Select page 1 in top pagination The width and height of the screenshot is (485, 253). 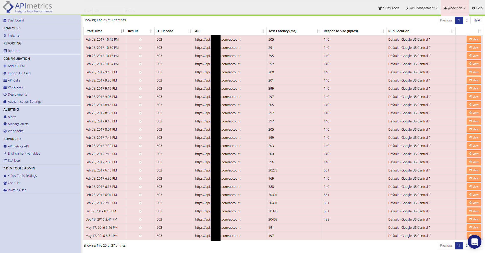(x=459, y=20)
